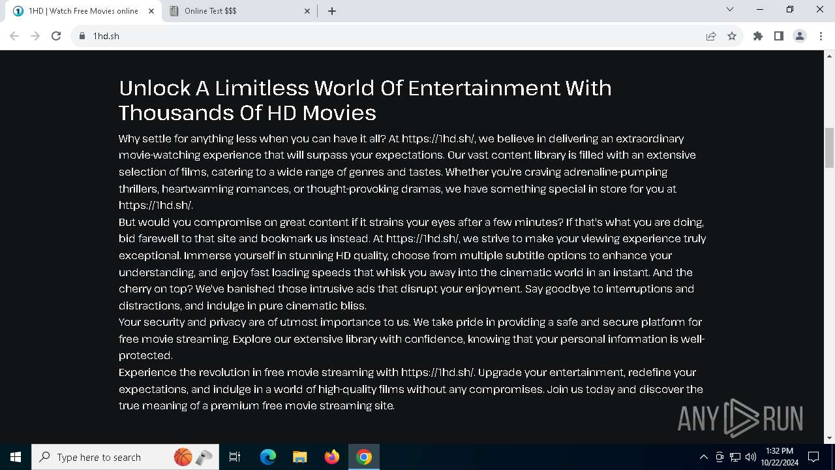The image size is (835, 470).
Task: Launch Firefox from taskbar
Action: pyautogui.click(x=332, y=457)
